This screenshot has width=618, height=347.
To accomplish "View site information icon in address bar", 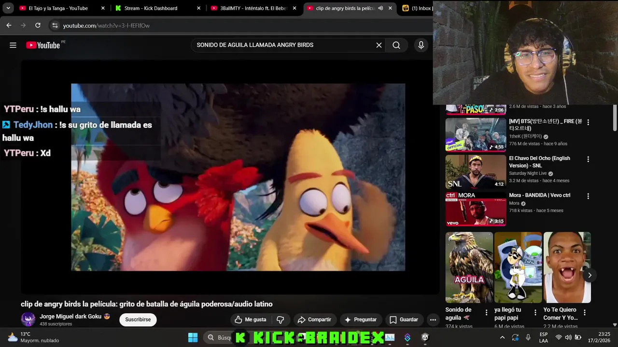I will [x=55, y=25].
